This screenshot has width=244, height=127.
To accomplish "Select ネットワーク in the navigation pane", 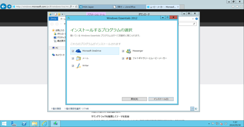I will click(x=58, y=55).
